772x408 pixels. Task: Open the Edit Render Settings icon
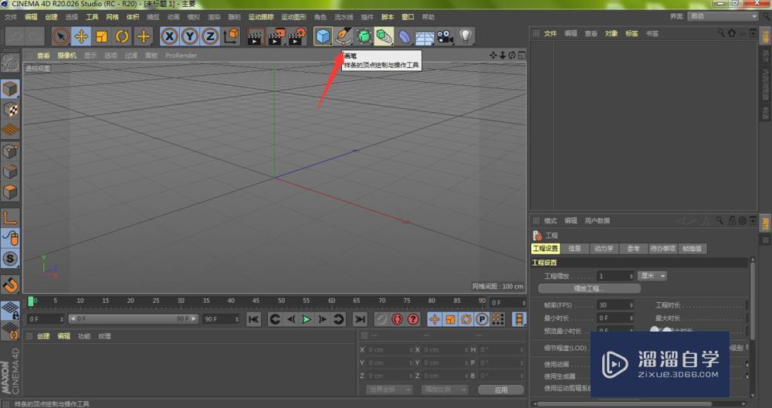296,36
